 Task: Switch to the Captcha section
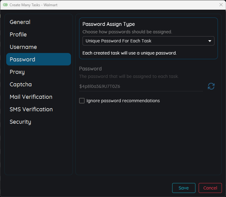coord(21,84)
